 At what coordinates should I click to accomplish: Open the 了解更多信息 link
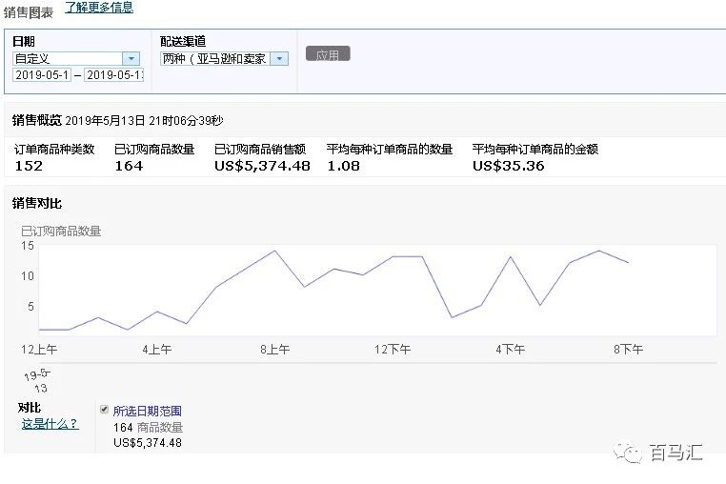click(x=99, y=8)
